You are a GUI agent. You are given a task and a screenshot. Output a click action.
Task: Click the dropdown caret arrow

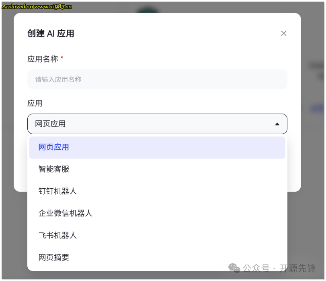(x=277, y=124)
